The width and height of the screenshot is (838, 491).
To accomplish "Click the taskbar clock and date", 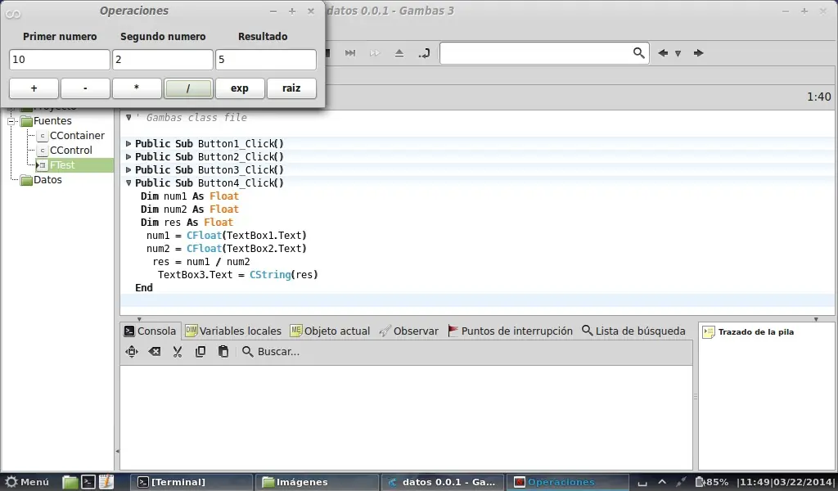I will coord(786,482).
